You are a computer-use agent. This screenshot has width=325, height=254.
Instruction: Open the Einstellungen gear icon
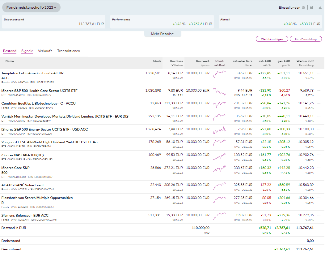[x=303, y=8]
